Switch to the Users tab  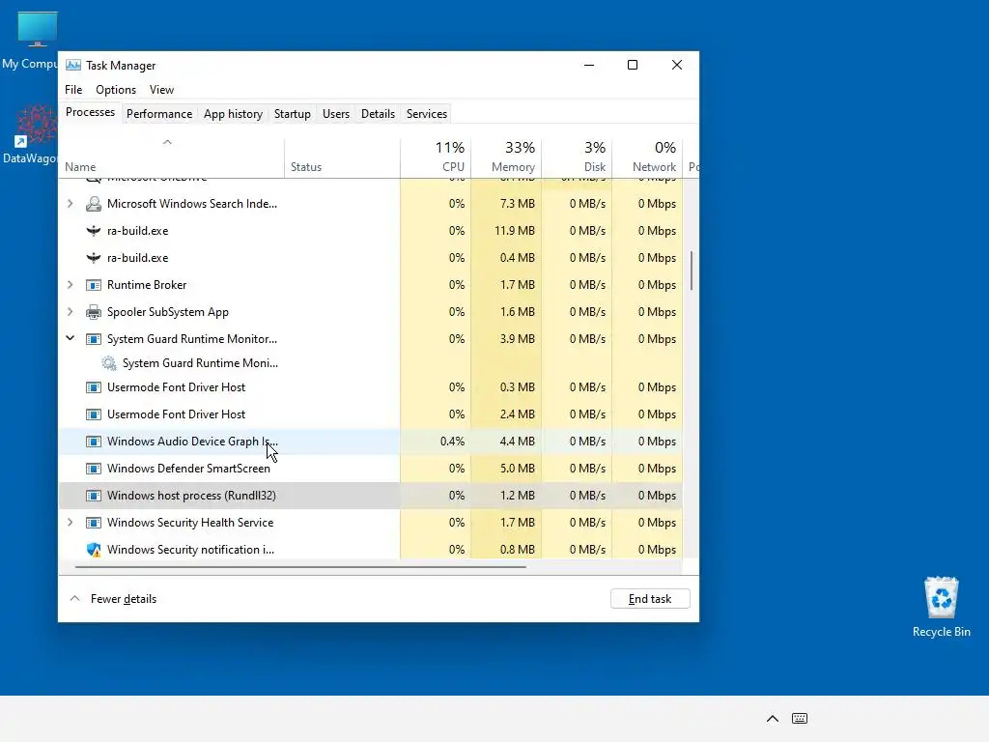point(335,114)
